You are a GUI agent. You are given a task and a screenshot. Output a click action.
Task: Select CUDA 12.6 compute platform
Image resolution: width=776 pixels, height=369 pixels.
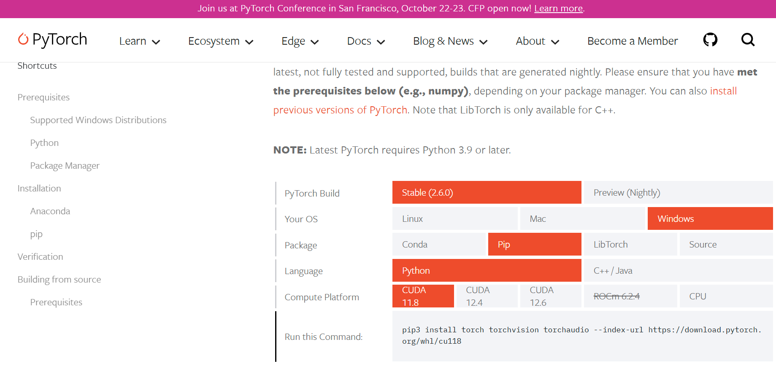click(x=551, y=296)
